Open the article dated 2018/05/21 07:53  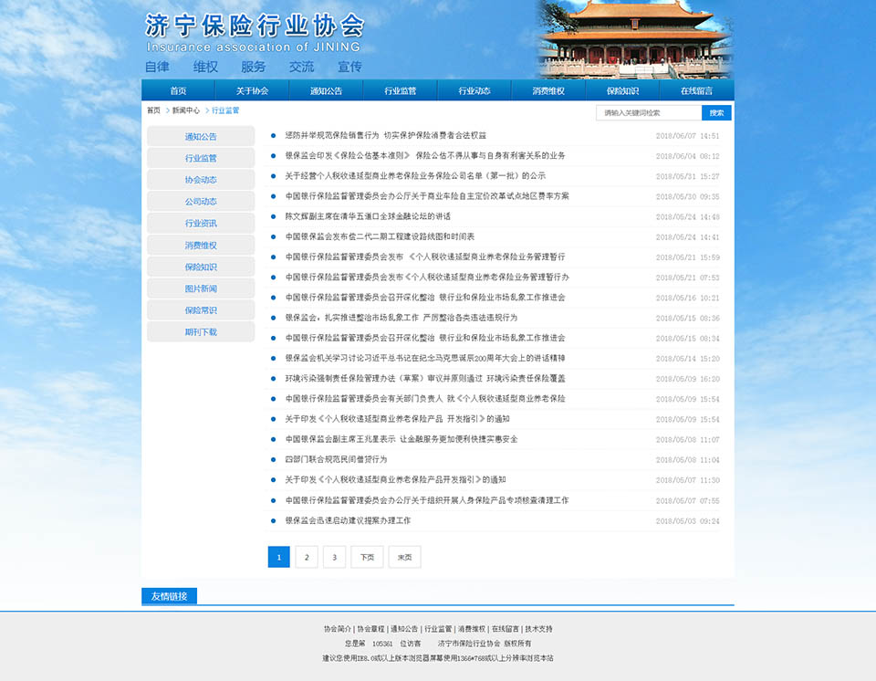pyautogui.click(x=427, y=277)
